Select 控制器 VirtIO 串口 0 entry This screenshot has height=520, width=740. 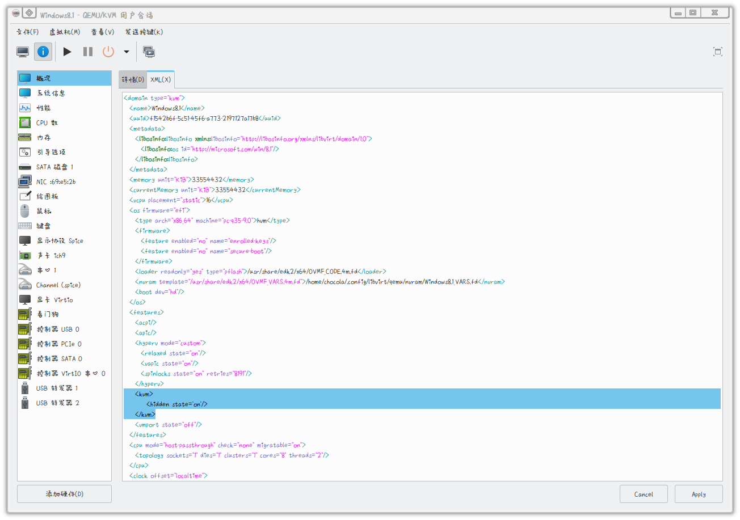(x=64, y=373)
